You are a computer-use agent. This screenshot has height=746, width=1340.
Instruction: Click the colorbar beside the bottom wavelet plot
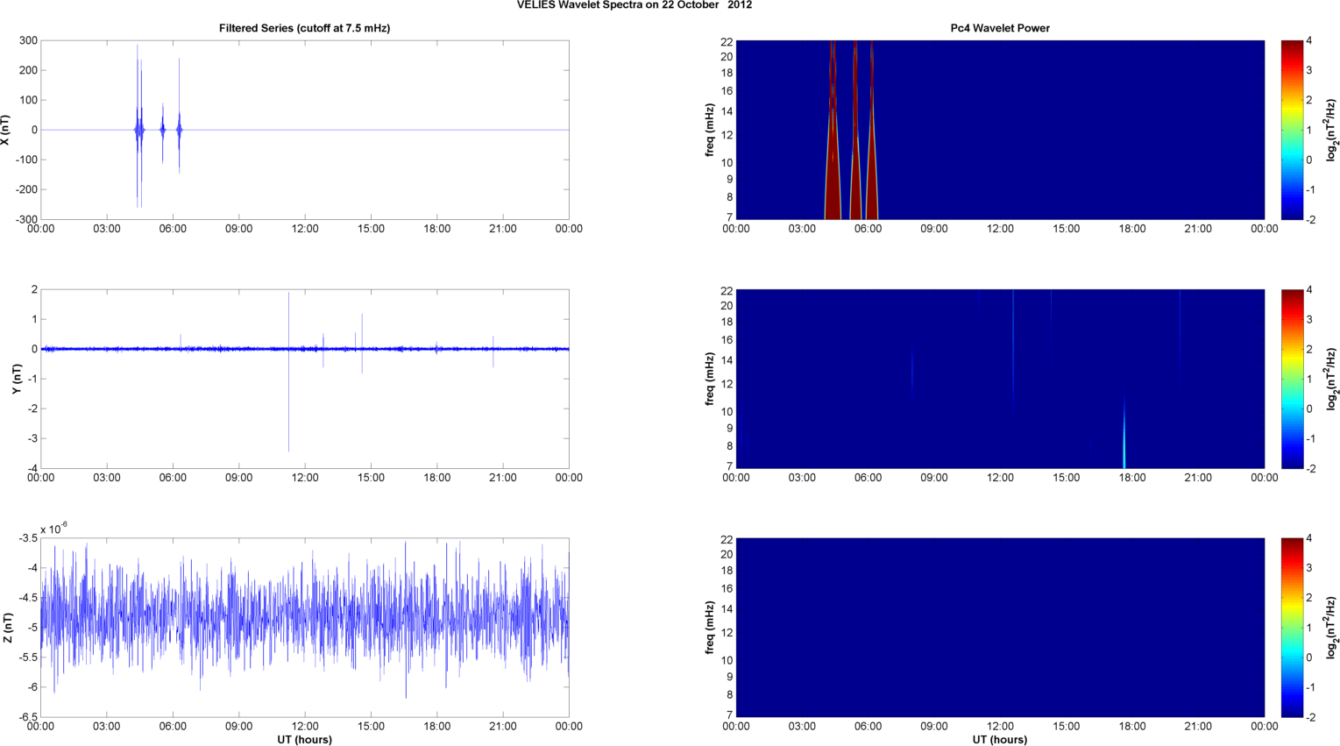tap(1292, 628)
